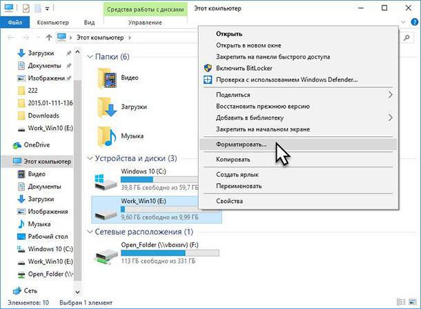Click the OneDrive cloud icon in sidebar
This screenshot has width=421, height=309.
tap(17, 145)
